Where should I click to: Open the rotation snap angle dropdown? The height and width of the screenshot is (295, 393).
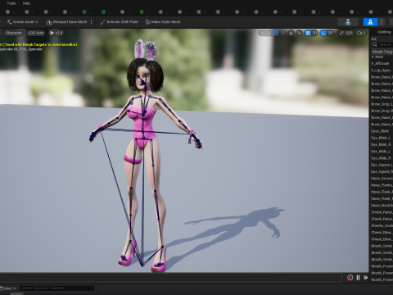(331, 33)
